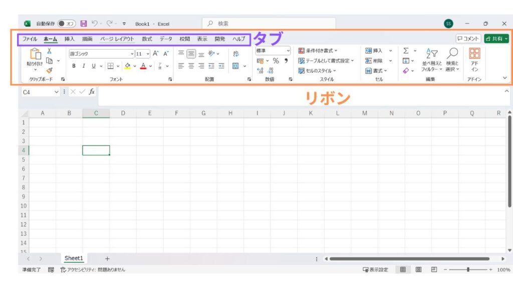
Task: Click the Borders grid icon
Action: pos(111,66)
